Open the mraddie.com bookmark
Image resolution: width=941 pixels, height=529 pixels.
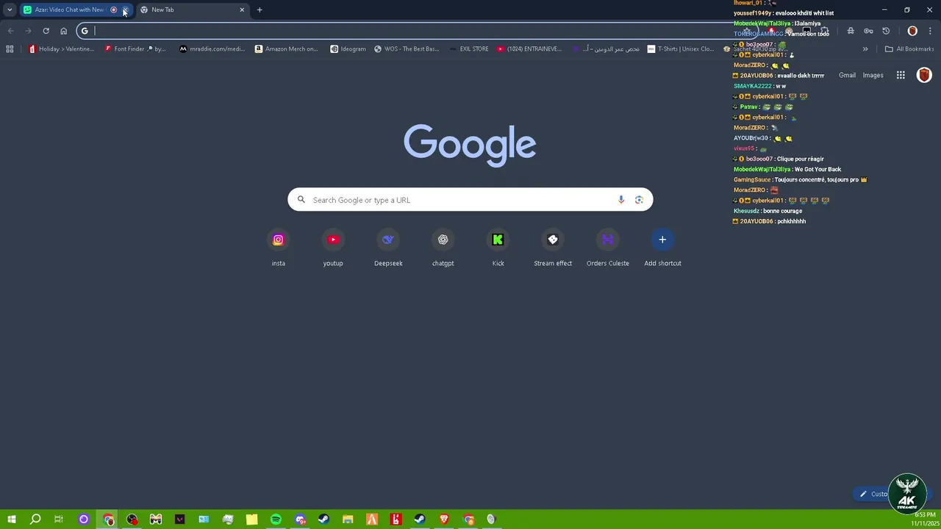tap(212, 49)
